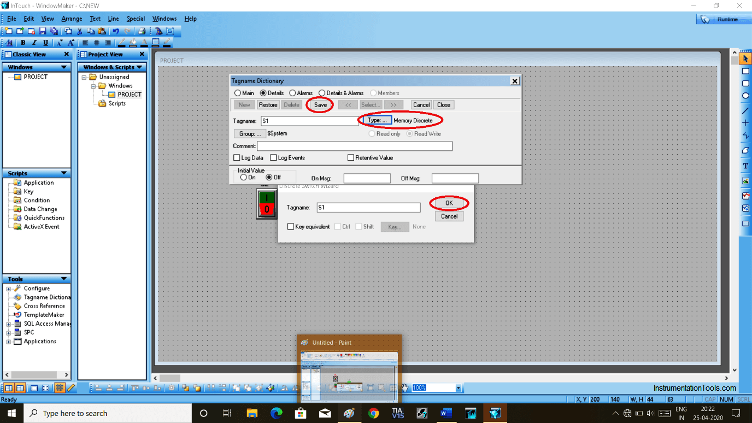This screenshot has height=423, width=752.
Task: Select the Details radio button
Action: pyautogui.click(x=263, y=93)
